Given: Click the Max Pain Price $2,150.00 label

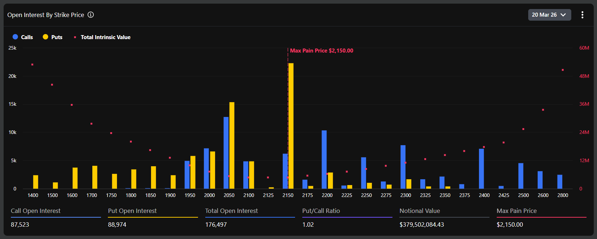Looking at the screenshot, I should (x=321, y=51).
